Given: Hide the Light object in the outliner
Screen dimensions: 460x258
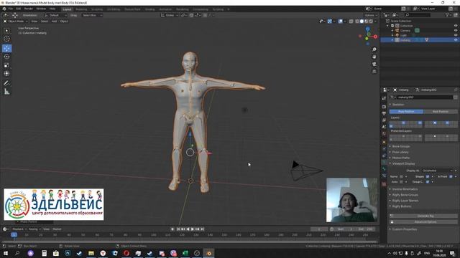Looking at the screenshot, I should (x=456, y=35).
